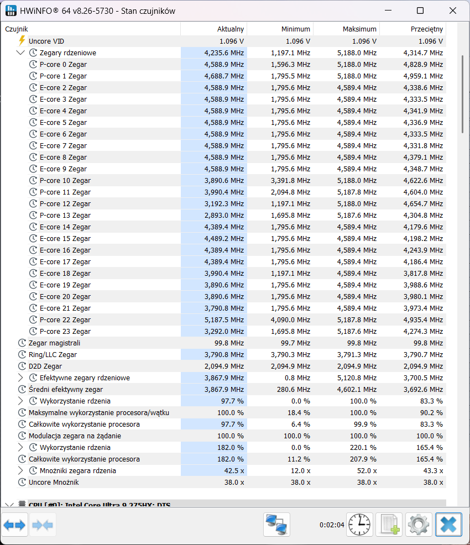
Task: Expand the Wykorzystanie rdzenia 182.0 % group
Action: point(20,447)
